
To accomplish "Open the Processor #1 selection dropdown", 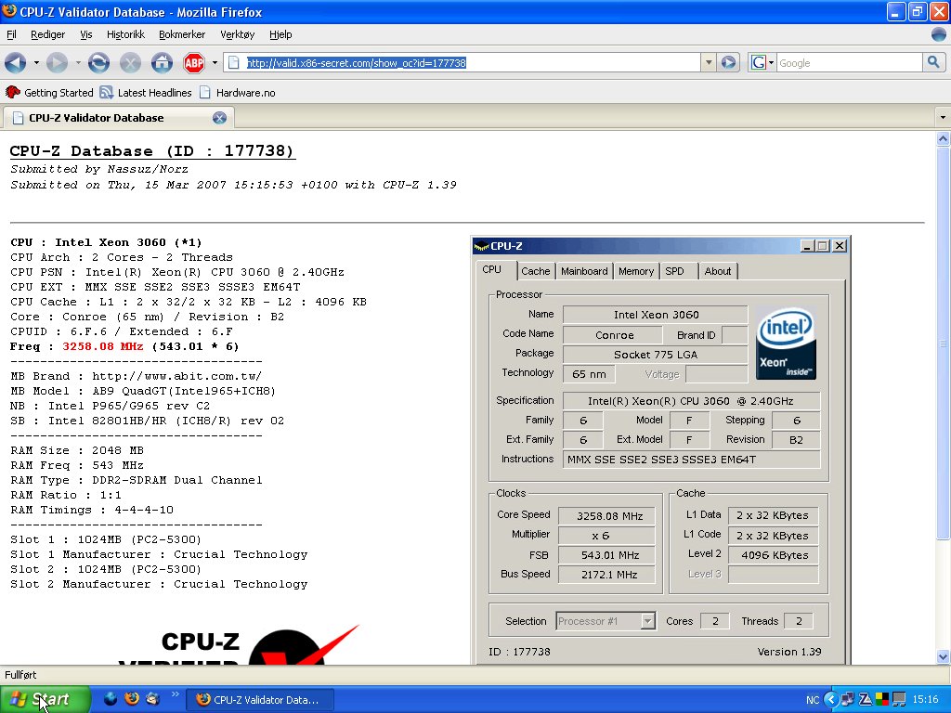I will point(606,621).
